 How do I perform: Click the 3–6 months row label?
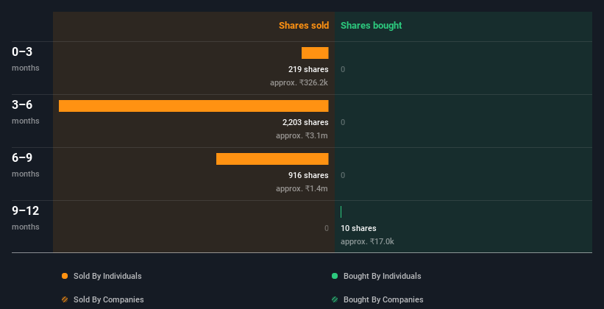tap(26, 112)
